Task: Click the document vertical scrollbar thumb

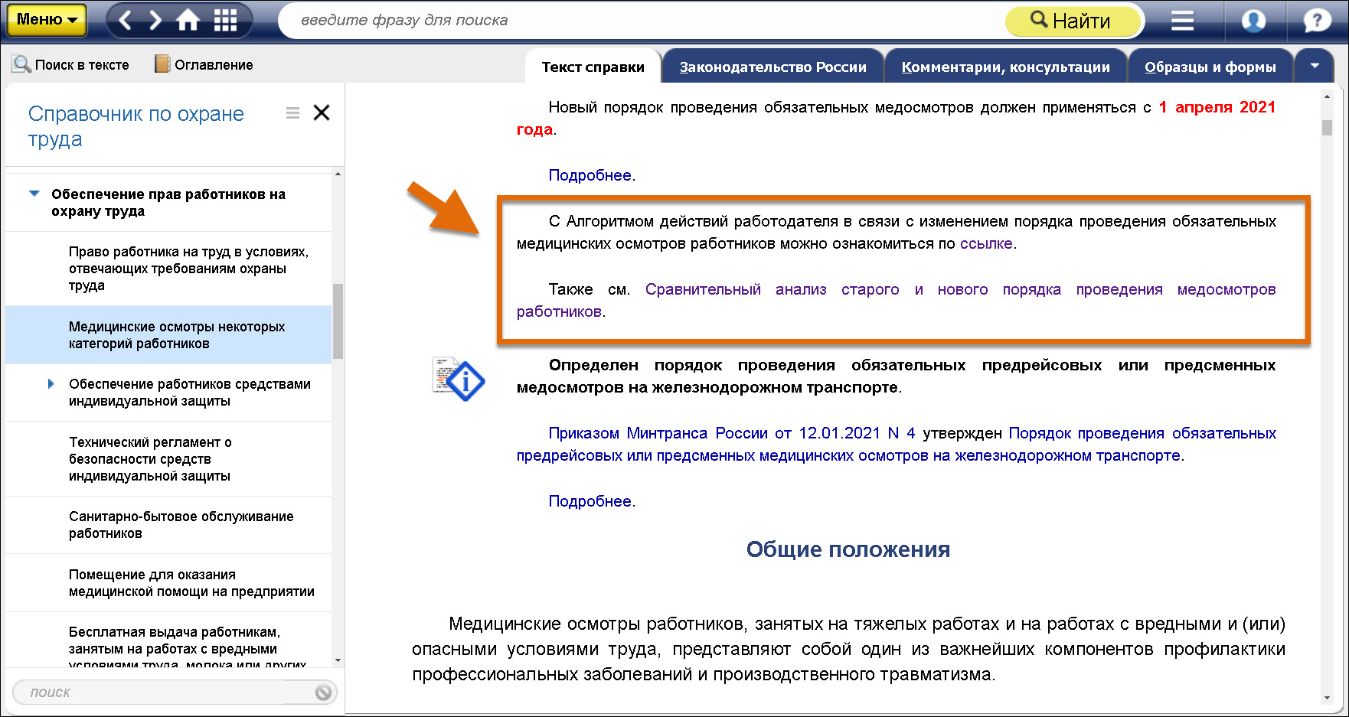Action: tap(1327, 127)
